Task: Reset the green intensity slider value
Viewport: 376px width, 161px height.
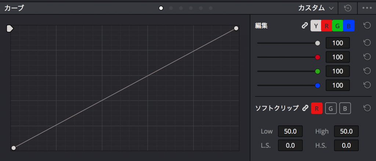Action: coord(366,71)
